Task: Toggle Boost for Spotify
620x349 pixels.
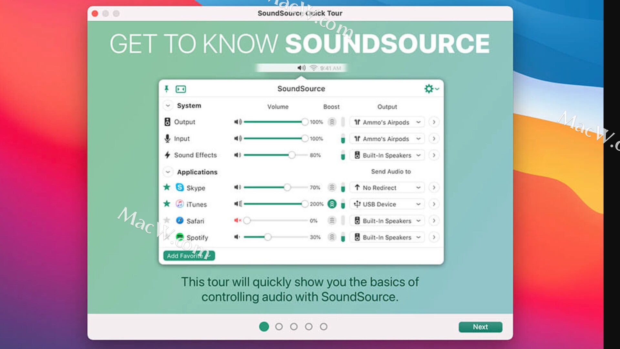Action: pos(332,237)
